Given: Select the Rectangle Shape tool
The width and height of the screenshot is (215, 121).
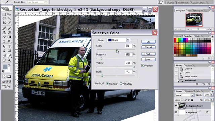Looking at the screenshot, I should (9, 50).
